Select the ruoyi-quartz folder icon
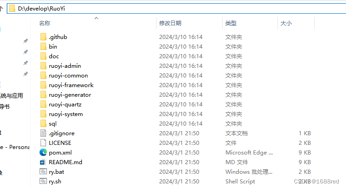This screenshot has height=188, width=346. (43, 105)
